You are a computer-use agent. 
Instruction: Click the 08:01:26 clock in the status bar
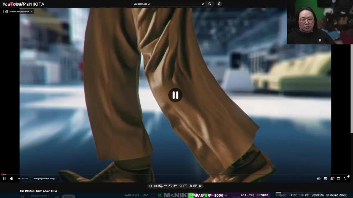pos(318,195)
